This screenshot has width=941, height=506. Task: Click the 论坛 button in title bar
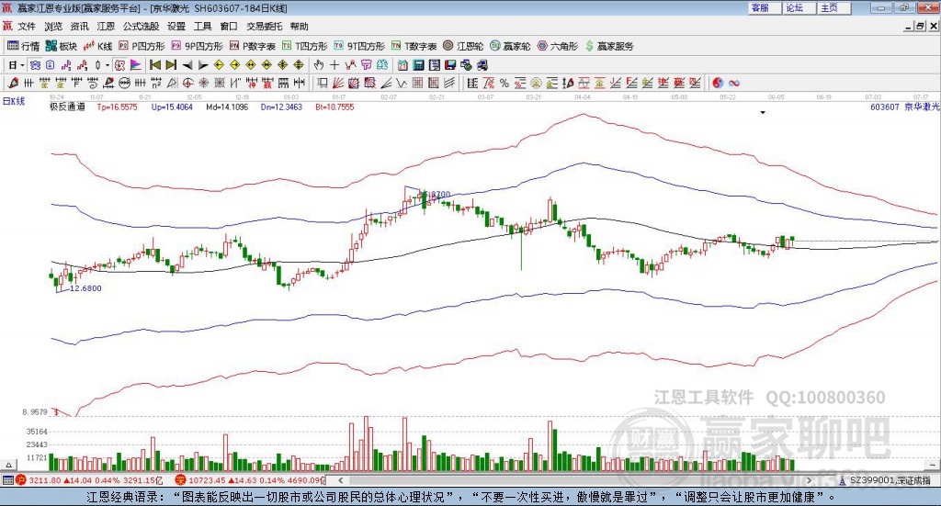coord(799,7)
